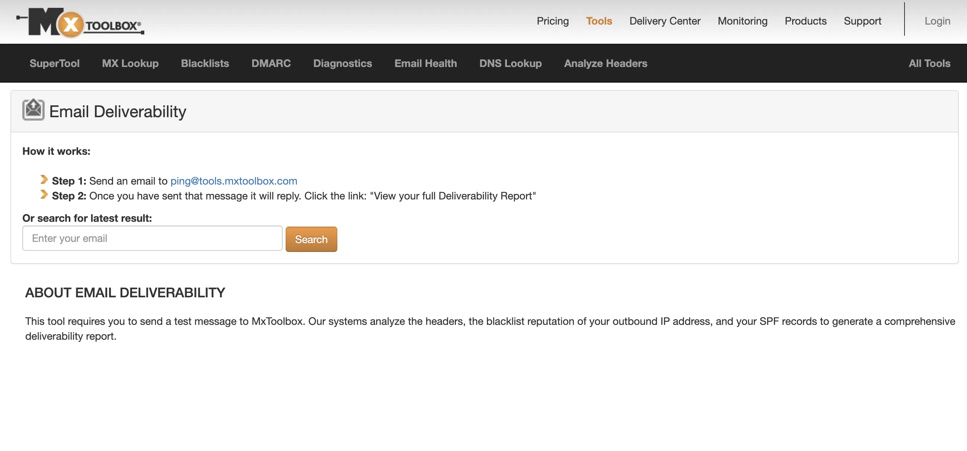Open the Pricing page
967x451 pixels.
pyautogui.click(x=553, y=21)
